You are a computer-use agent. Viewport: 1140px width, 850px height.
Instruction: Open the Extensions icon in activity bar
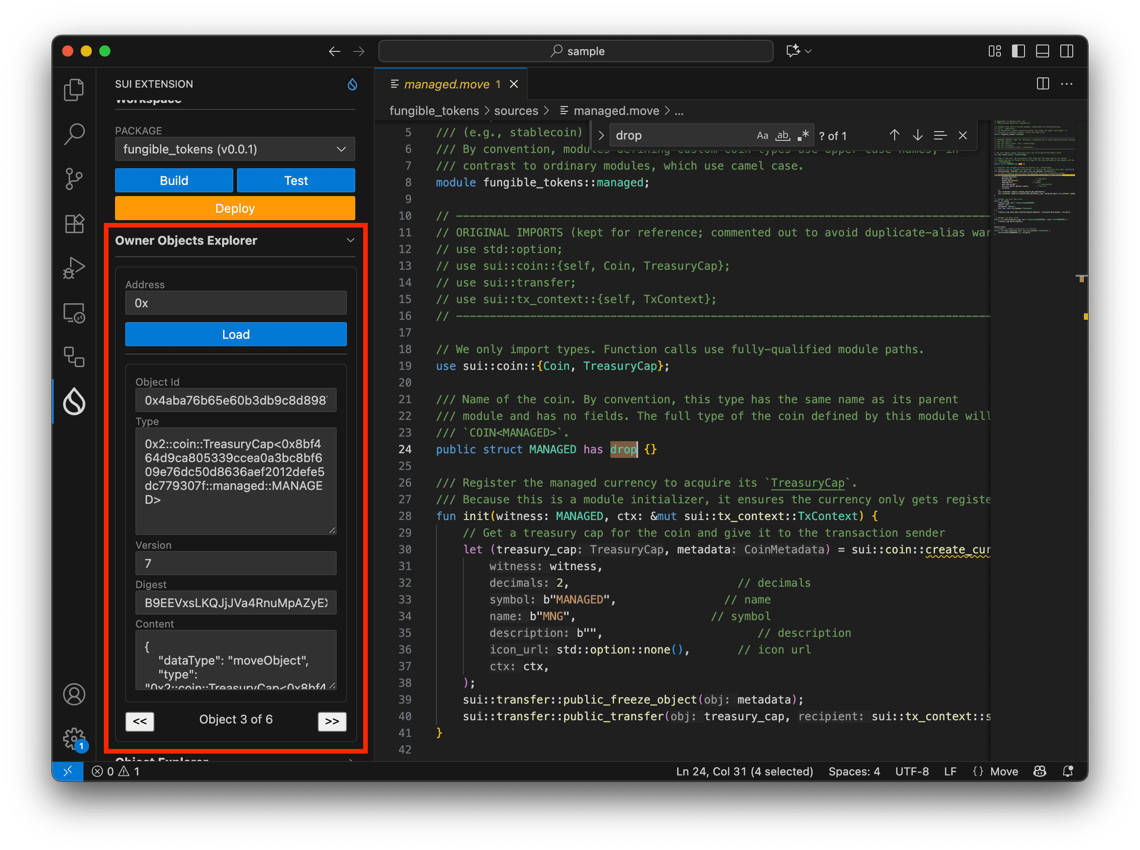(74, 223)
